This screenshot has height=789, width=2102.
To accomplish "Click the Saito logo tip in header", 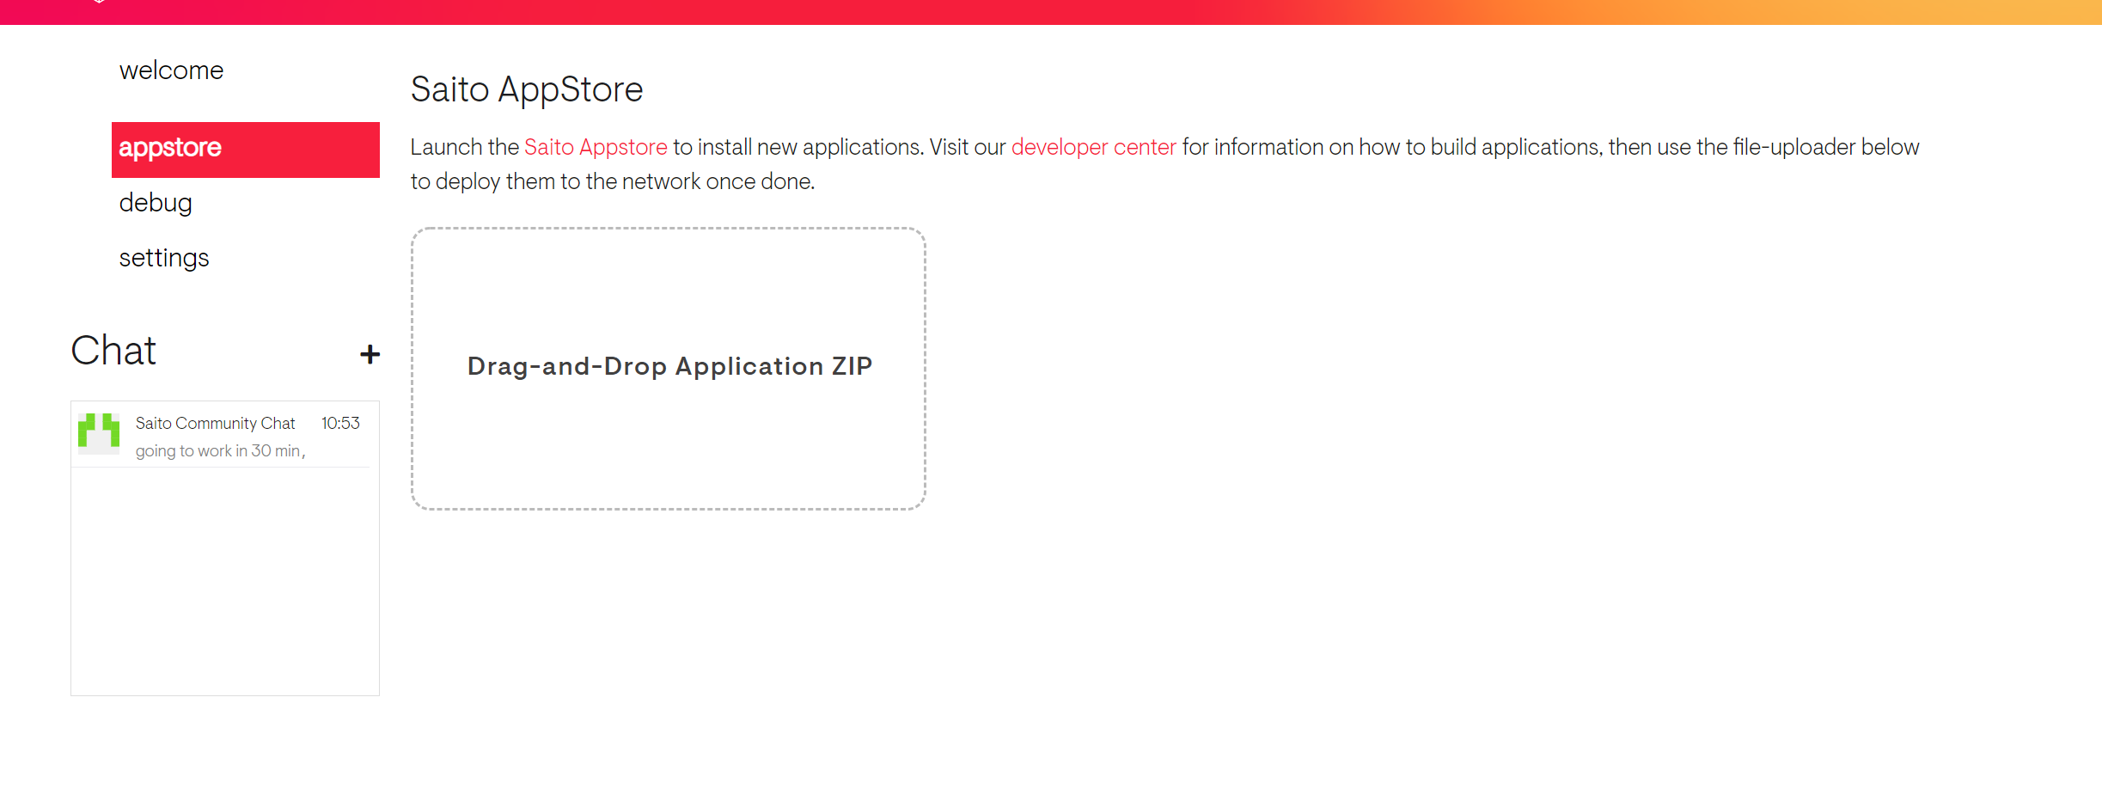I will 100,2.
